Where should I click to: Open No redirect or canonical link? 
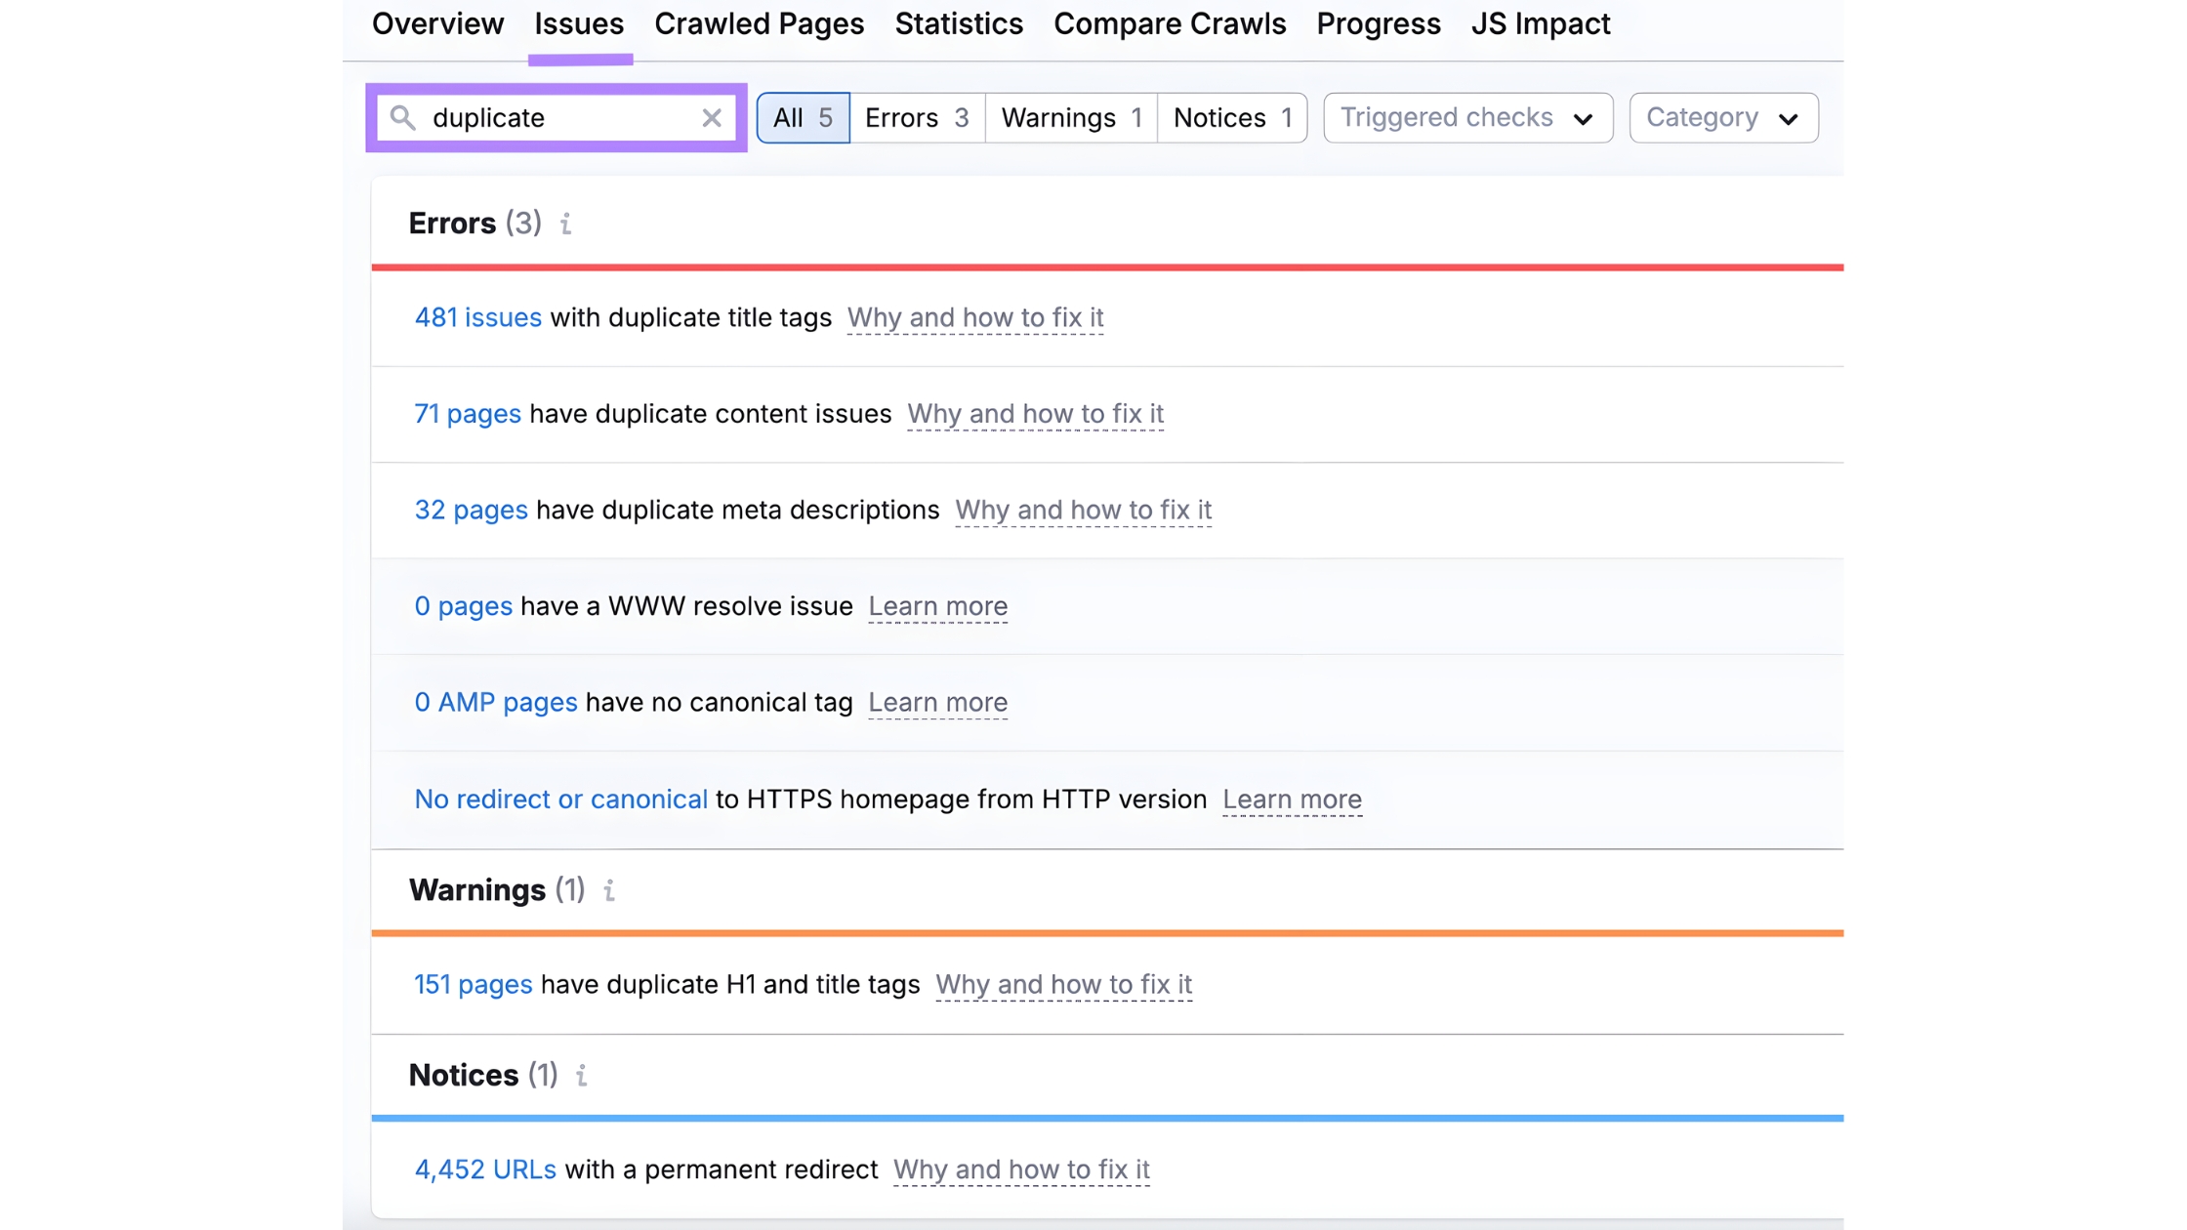click(560, 799)
